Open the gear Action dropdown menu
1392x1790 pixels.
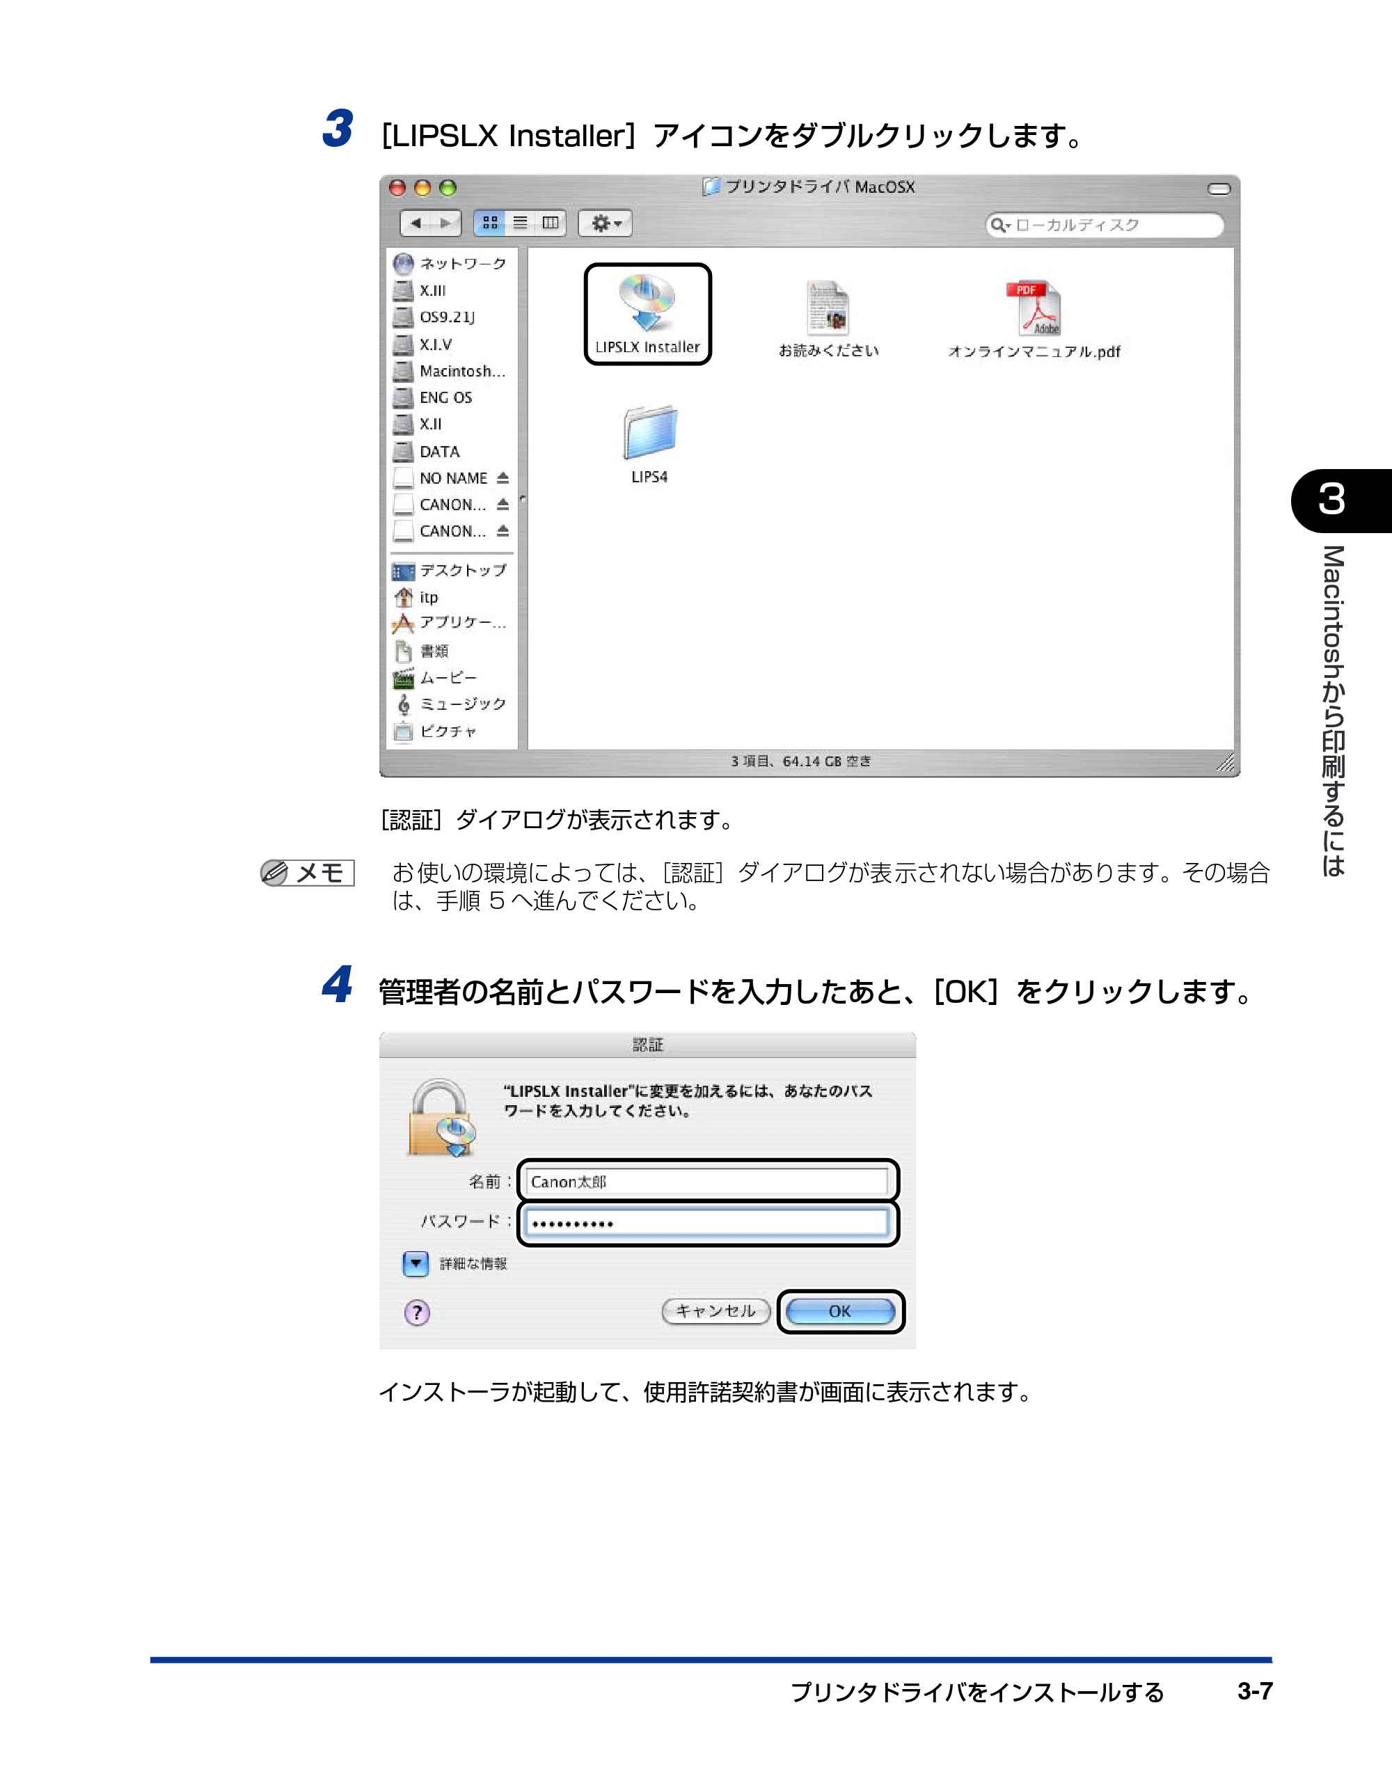(x=605, y=223)
